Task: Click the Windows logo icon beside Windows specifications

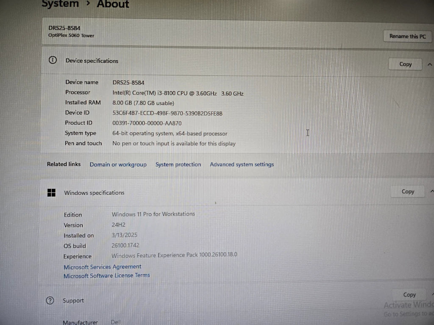Action: coord(51,193)
